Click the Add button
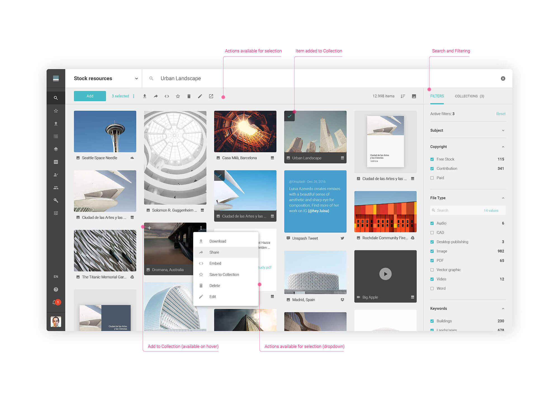The image size is (559, 400). click(90, 96)
